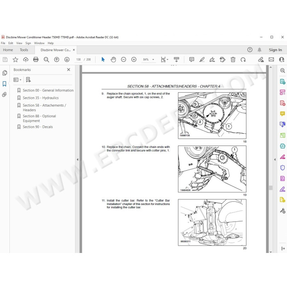Screen dimensions: 287x287
Task: Activate the hand pan tool
Action: tap(113, 59)
